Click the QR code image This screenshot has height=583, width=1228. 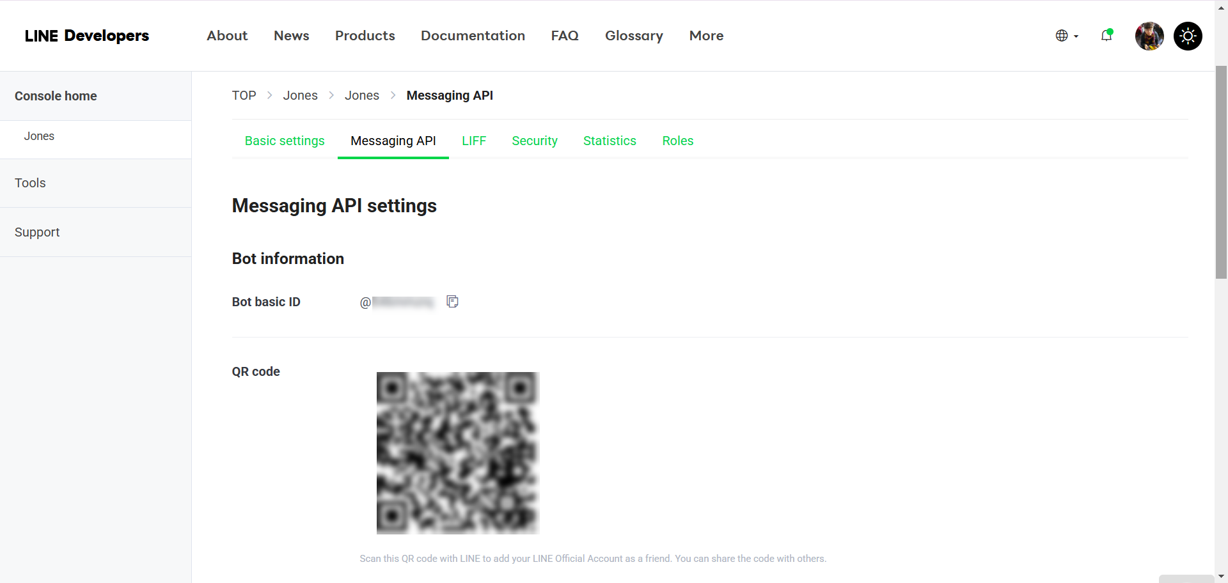457,453
